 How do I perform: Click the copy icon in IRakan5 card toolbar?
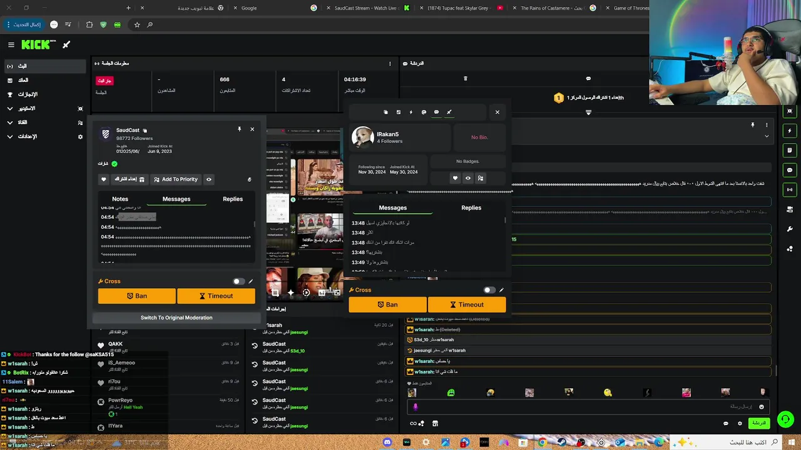pos(386,112)
